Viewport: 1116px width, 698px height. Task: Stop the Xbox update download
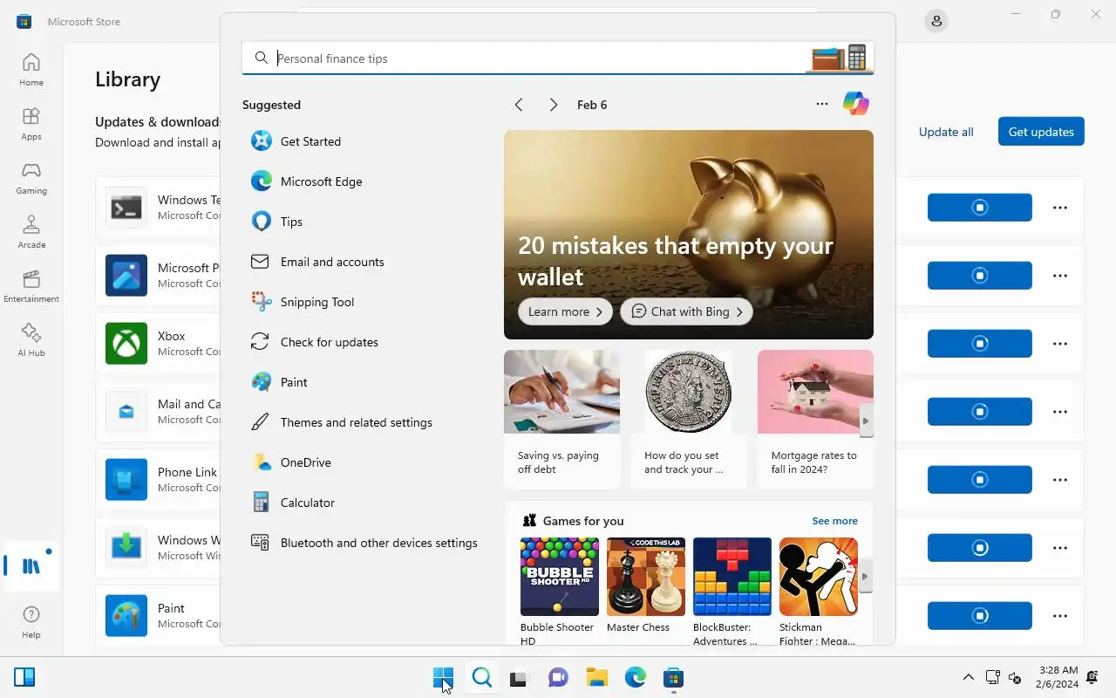pyautogui.click(x=980, y=344)
